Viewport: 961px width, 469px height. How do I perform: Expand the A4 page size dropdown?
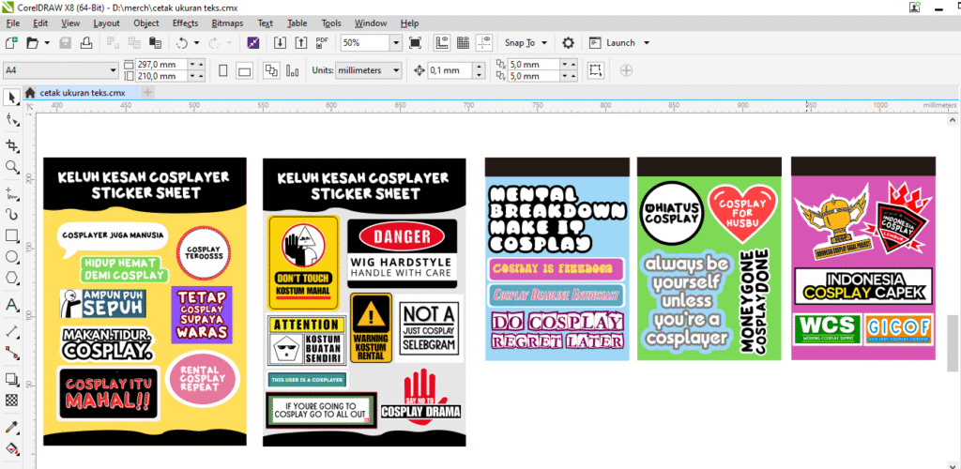[x=114, y=70]
